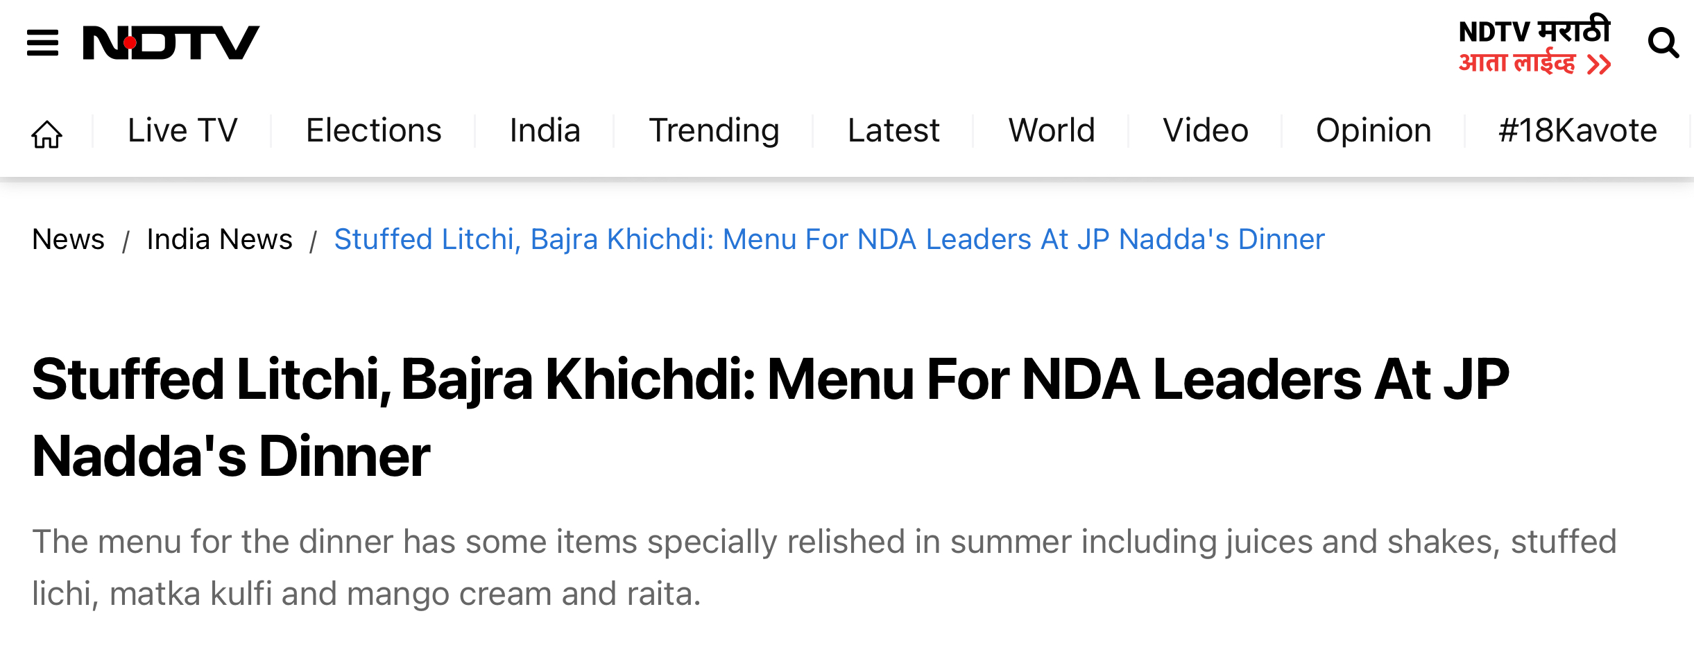Click the NDTV logo
The image size is (1694, 668).
tap(171, 43)
